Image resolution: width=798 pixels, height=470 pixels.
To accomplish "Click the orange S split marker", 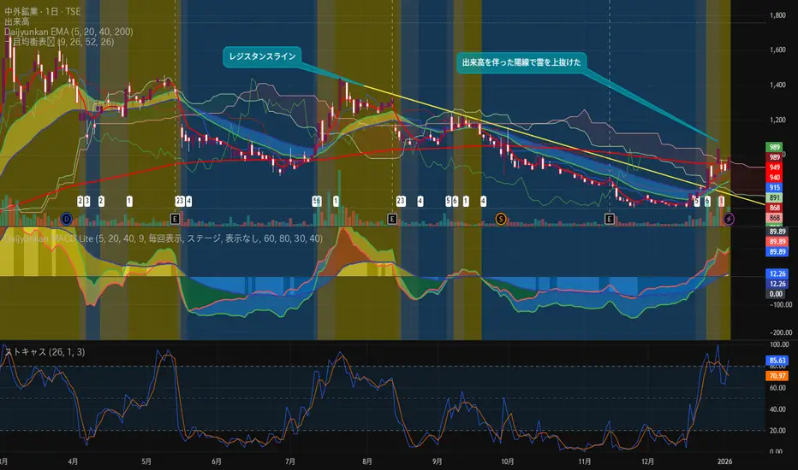I will 501,219.
